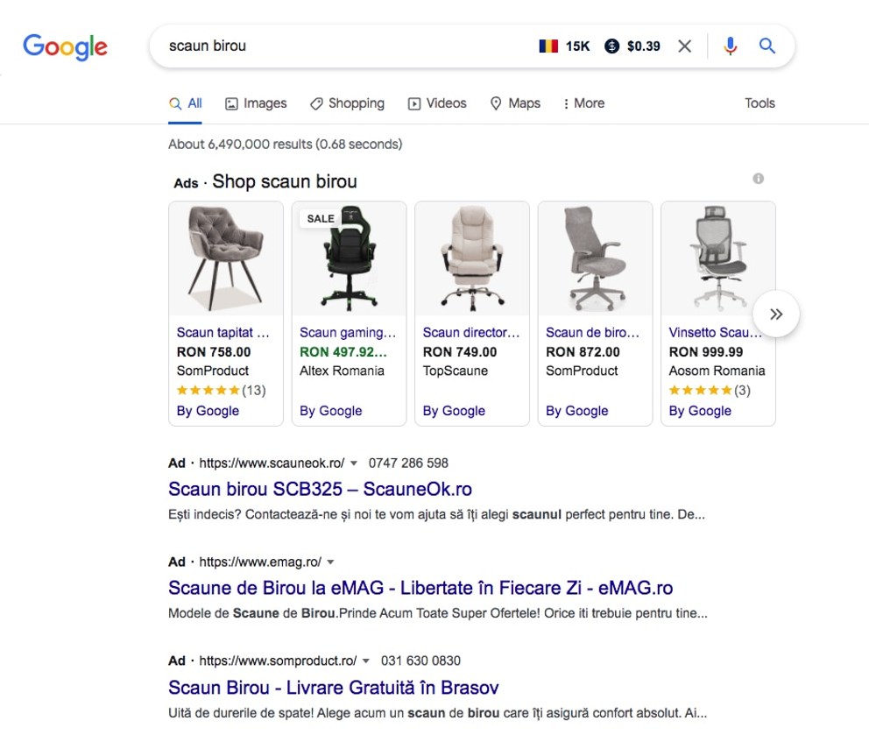
Task: Click By Google under Altex Romania
Action: [x=331, y=411]
